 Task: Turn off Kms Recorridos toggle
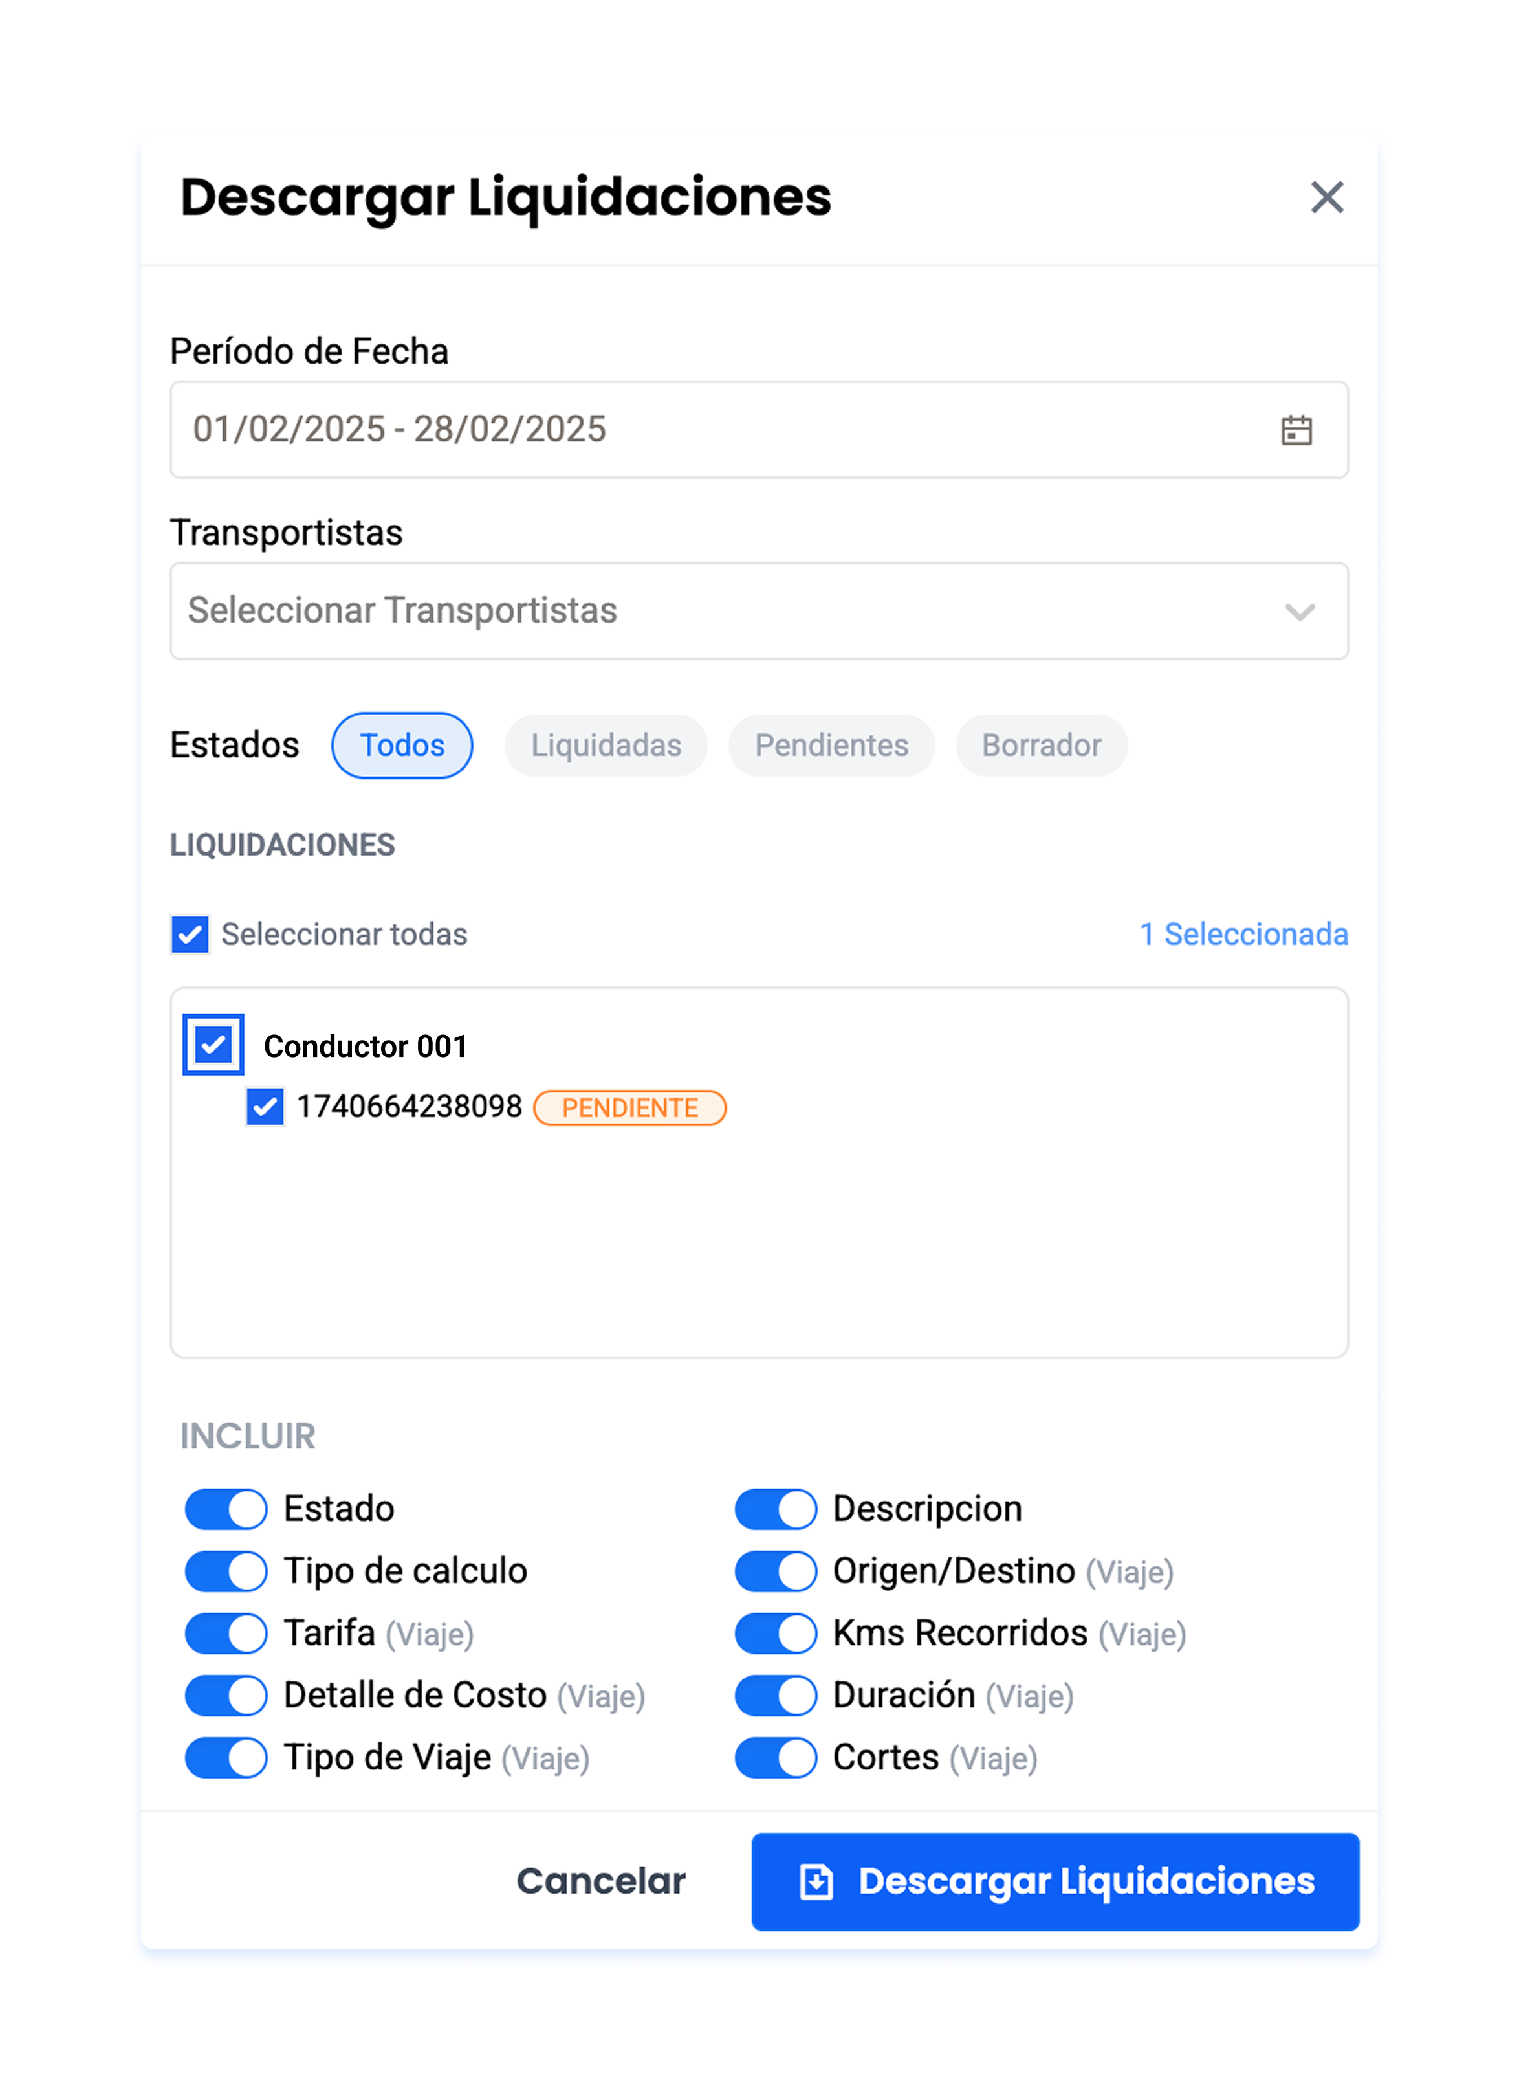[776, 1634]
